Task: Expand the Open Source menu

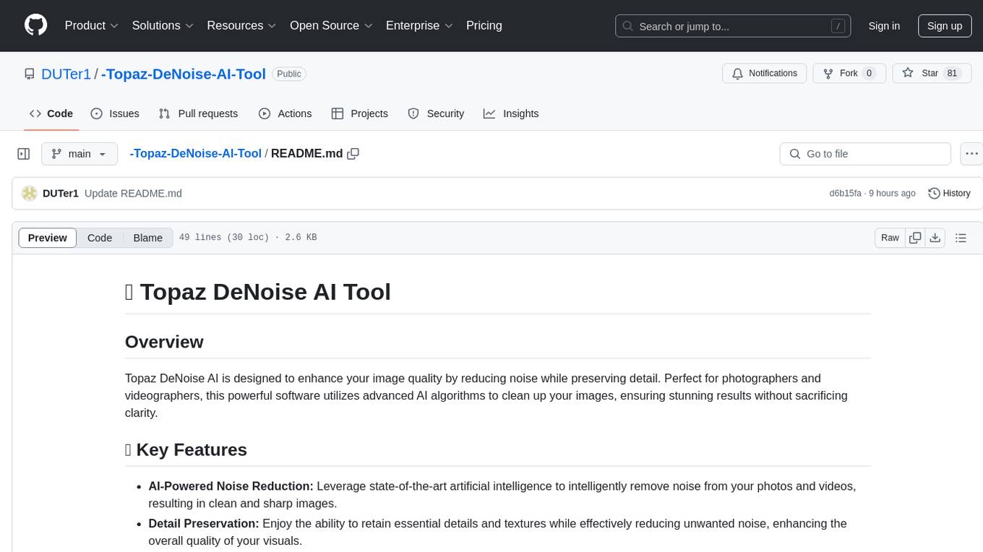Action: pos(330,25)
